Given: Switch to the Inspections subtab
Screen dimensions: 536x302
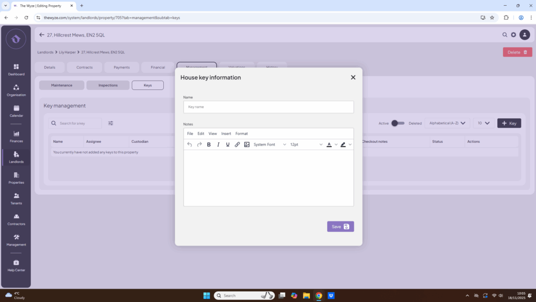Looking at the screenshot, I should [108, 85].
